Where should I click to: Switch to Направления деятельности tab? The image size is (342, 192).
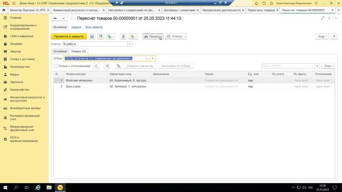[221, 10]
